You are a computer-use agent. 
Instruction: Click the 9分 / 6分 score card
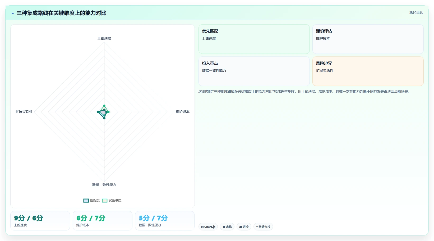tap(40, 221)
